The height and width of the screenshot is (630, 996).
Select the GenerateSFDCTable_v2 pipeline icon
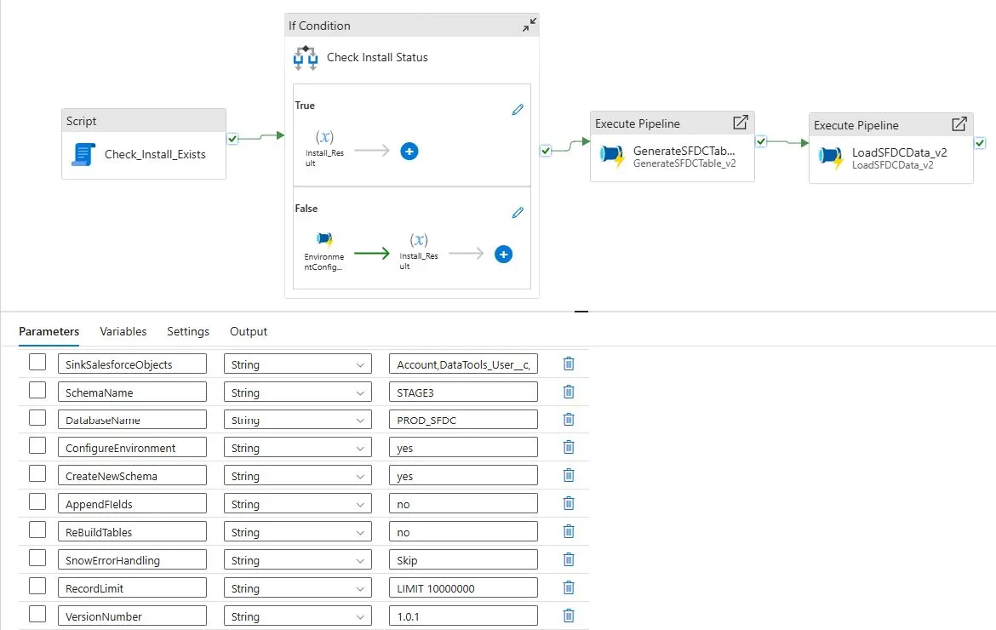(611, 157)
